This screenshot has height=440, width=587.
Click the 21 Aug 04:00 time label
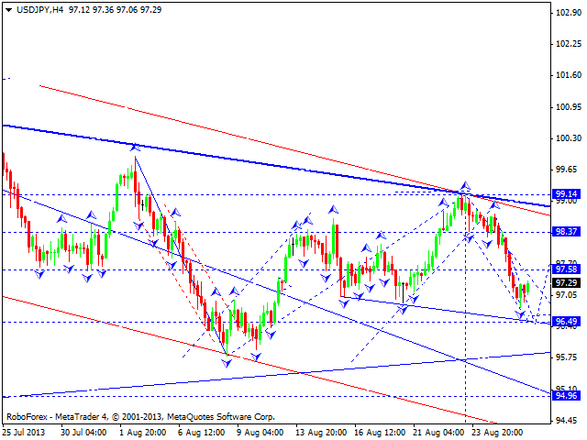click(x=438, y=433)
